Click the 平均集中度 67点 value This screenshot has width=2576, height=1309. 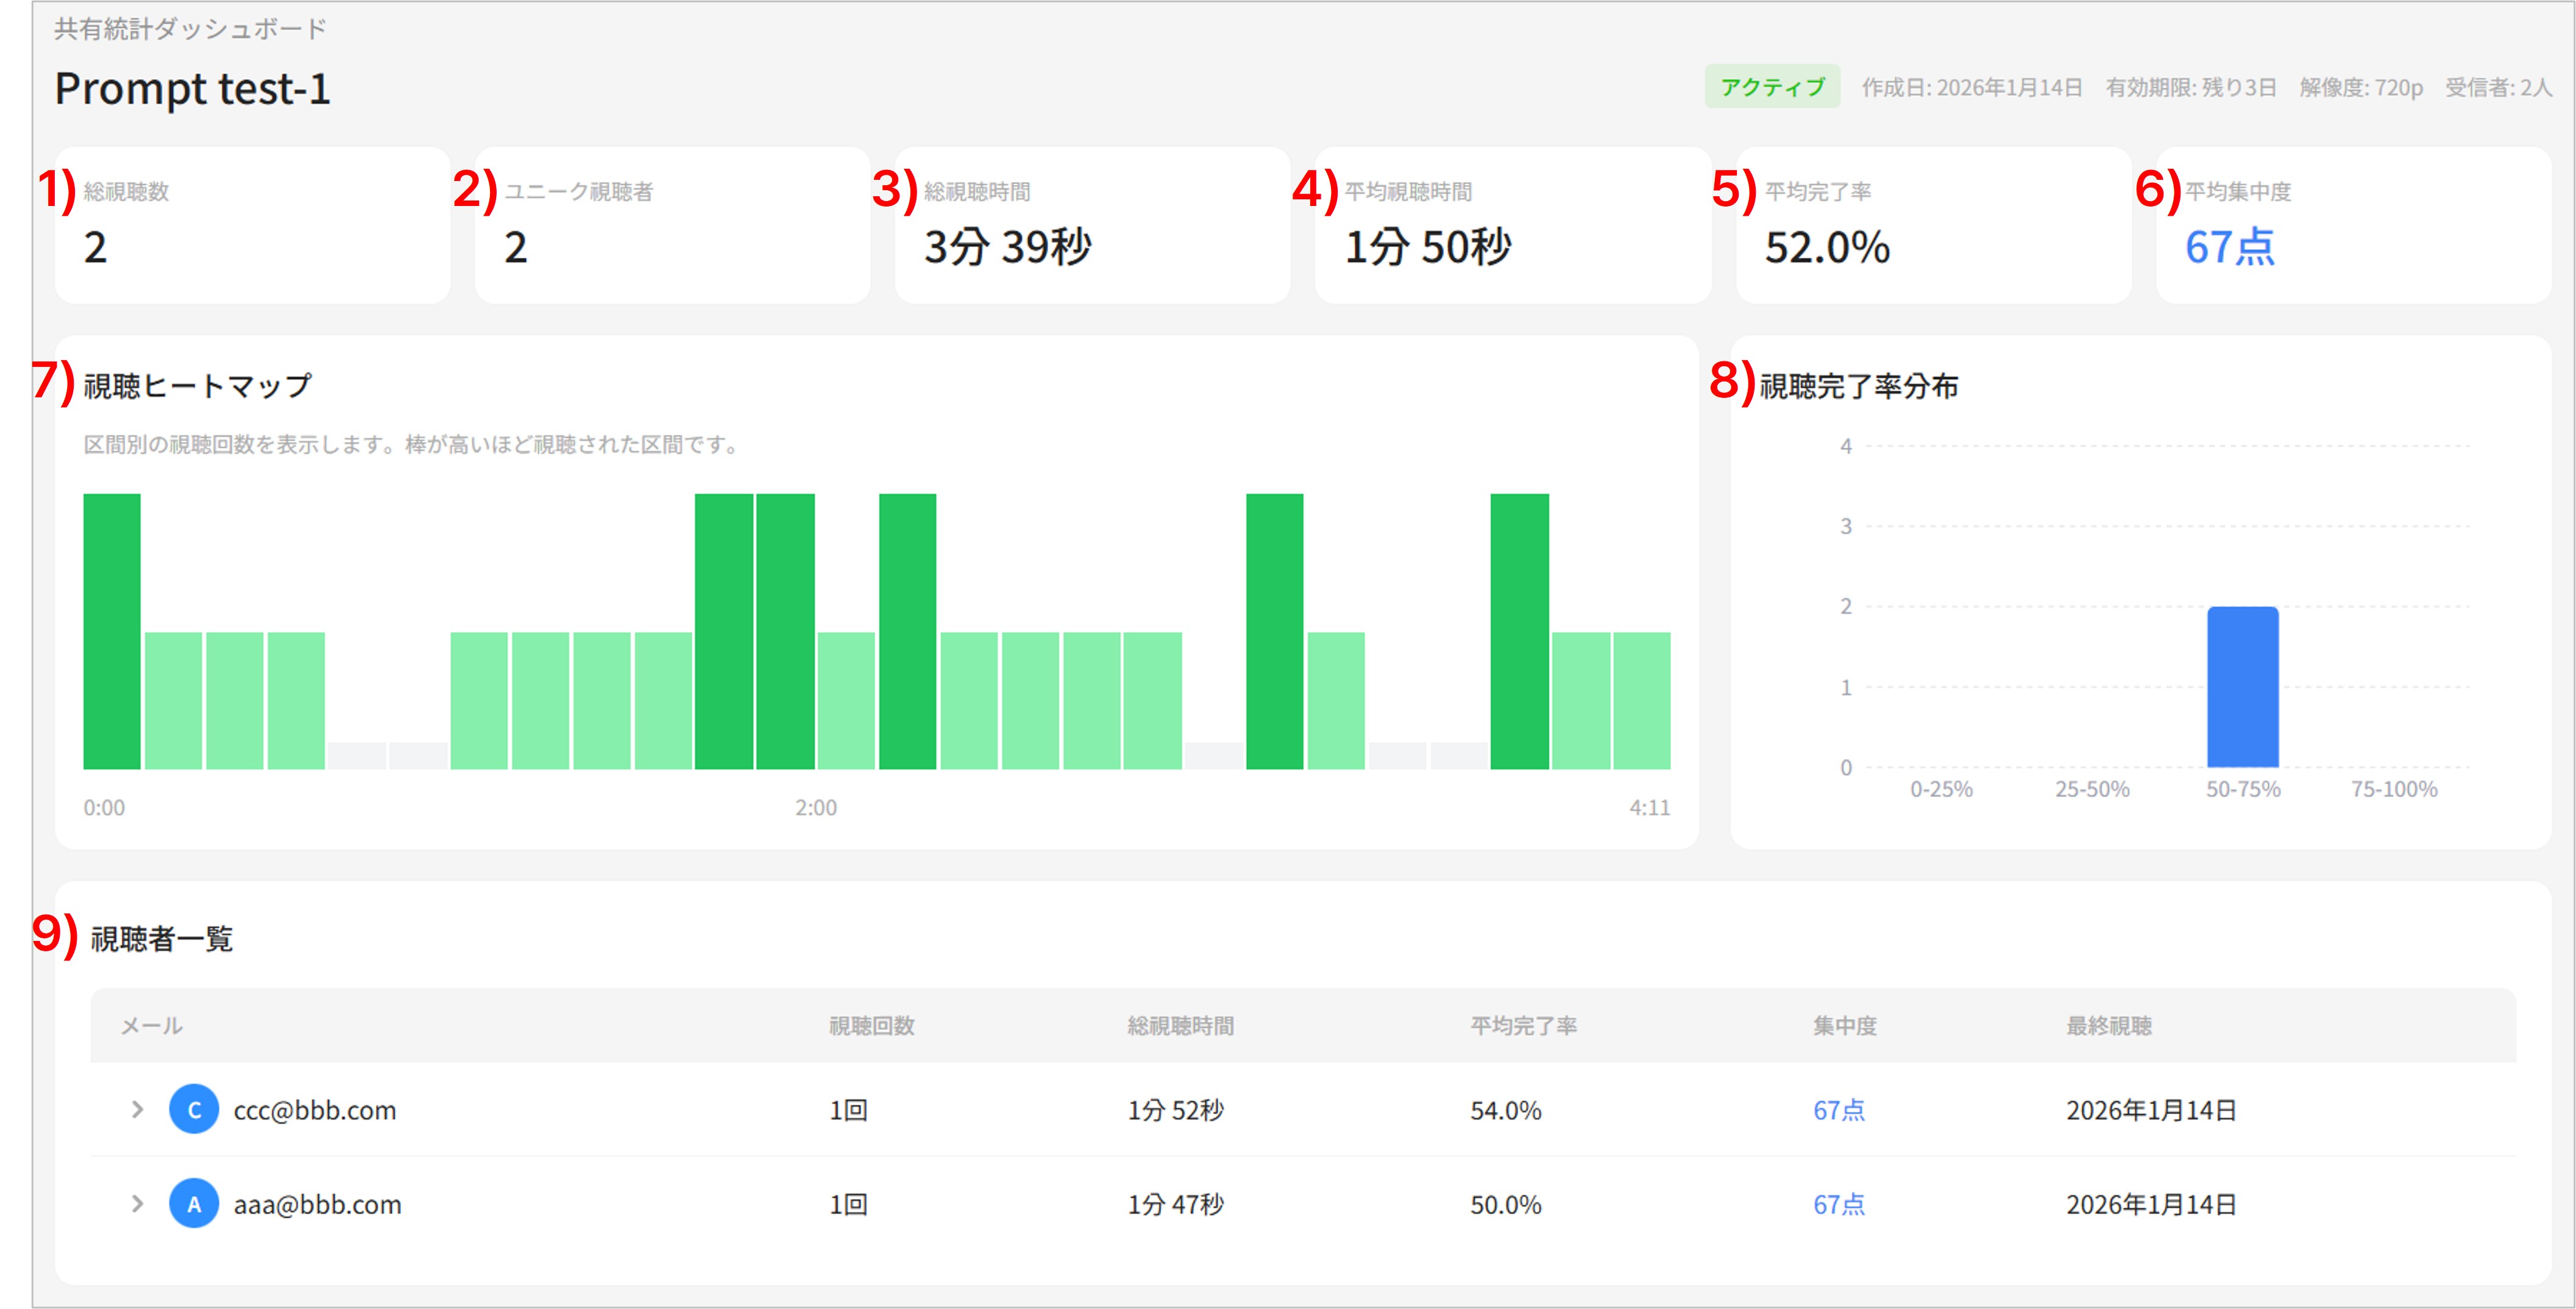coord(2229,247)
